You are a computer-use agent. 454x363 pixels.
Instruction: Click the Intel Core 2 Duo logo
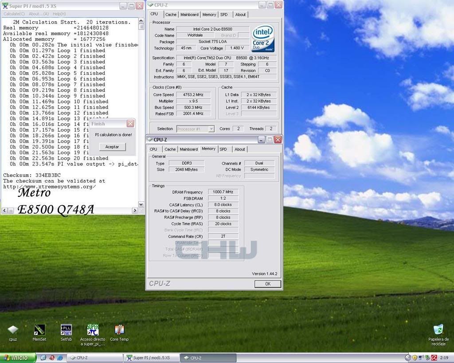click(x=263, y=39)
